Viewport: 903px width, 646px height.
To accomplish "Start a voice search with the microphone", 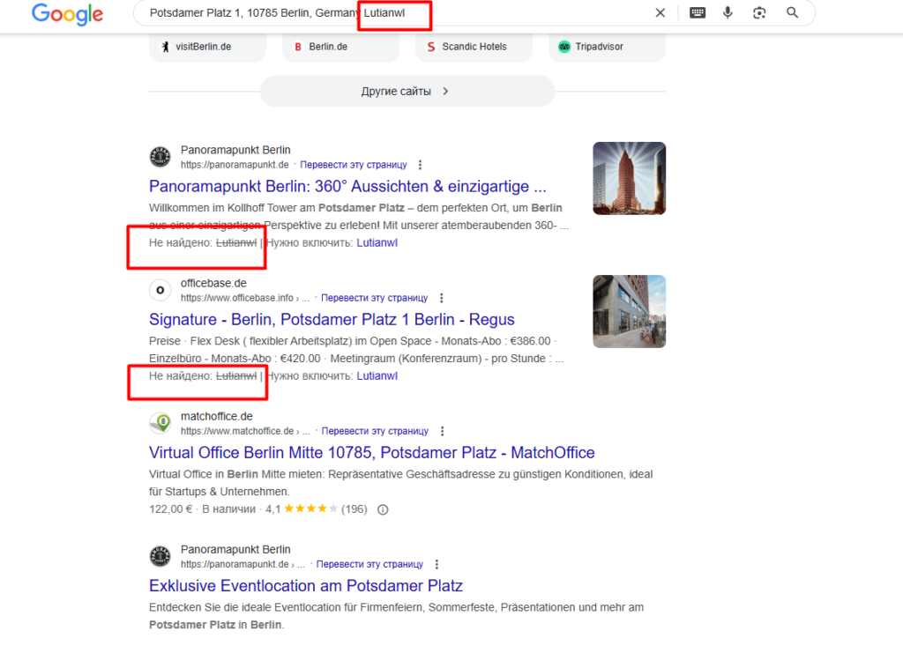I will [x=728, y=12].
